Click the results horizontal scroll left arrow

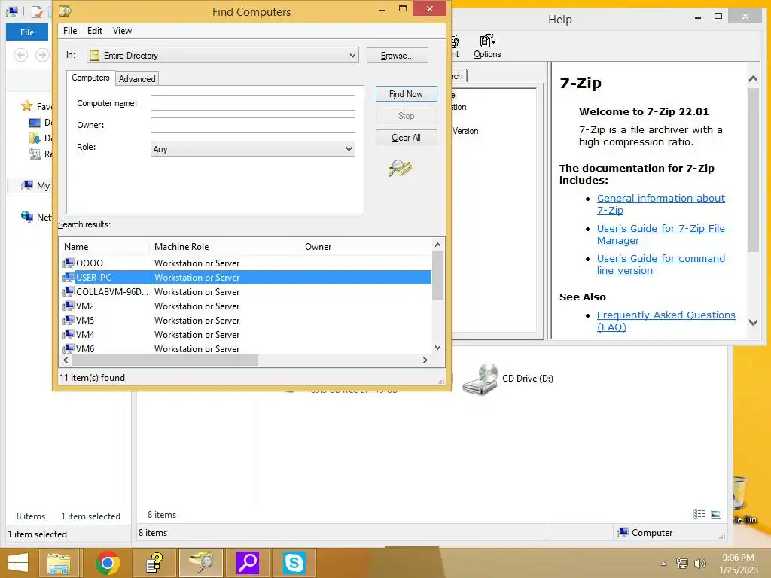(x=66, y=360)
